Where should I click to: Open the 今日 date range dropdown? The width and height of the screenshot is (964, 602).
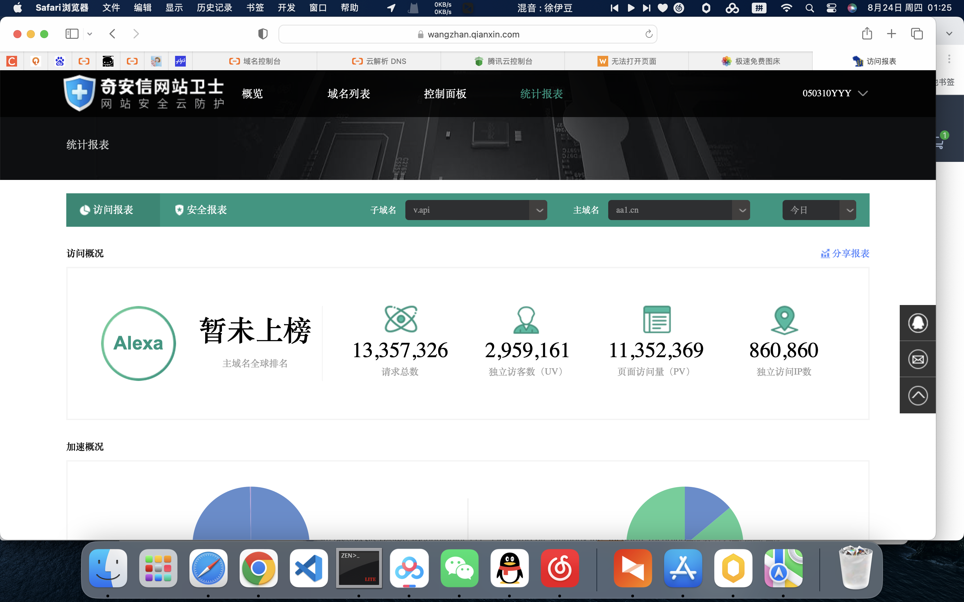819,210
